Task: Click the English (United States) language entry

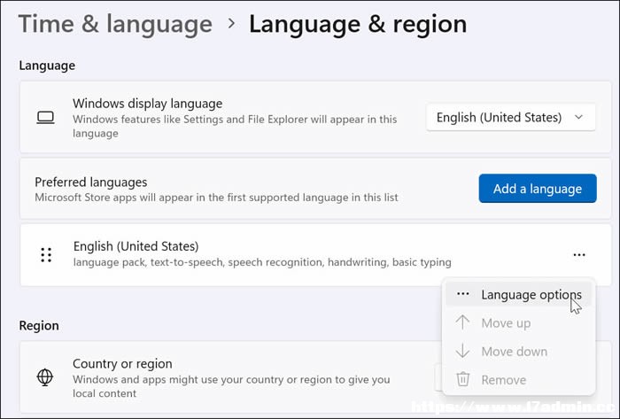Action: point(315,255)
